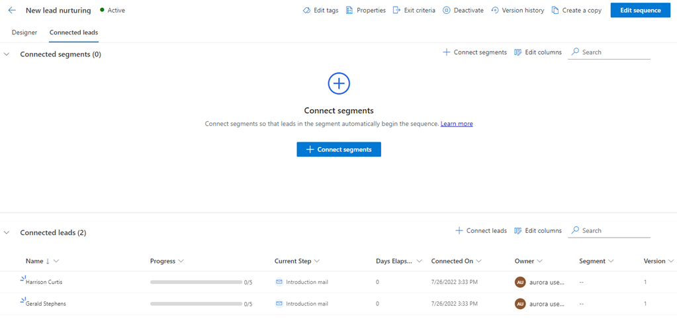
Task: Switch to the Designer tab
Action: (24, 32)
